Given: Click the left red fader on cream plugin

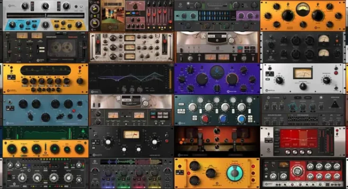Looking at the screenshot, I should tap(98, 42).
